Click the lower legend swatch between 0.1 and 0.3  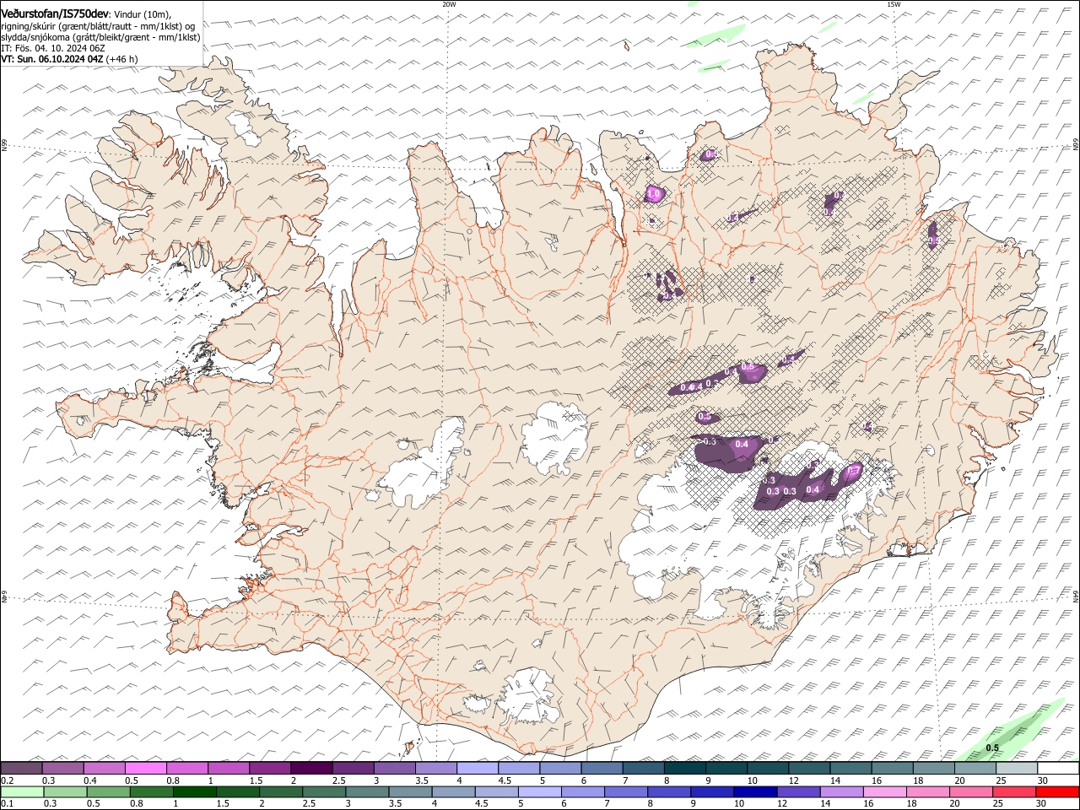coord(23,791)
